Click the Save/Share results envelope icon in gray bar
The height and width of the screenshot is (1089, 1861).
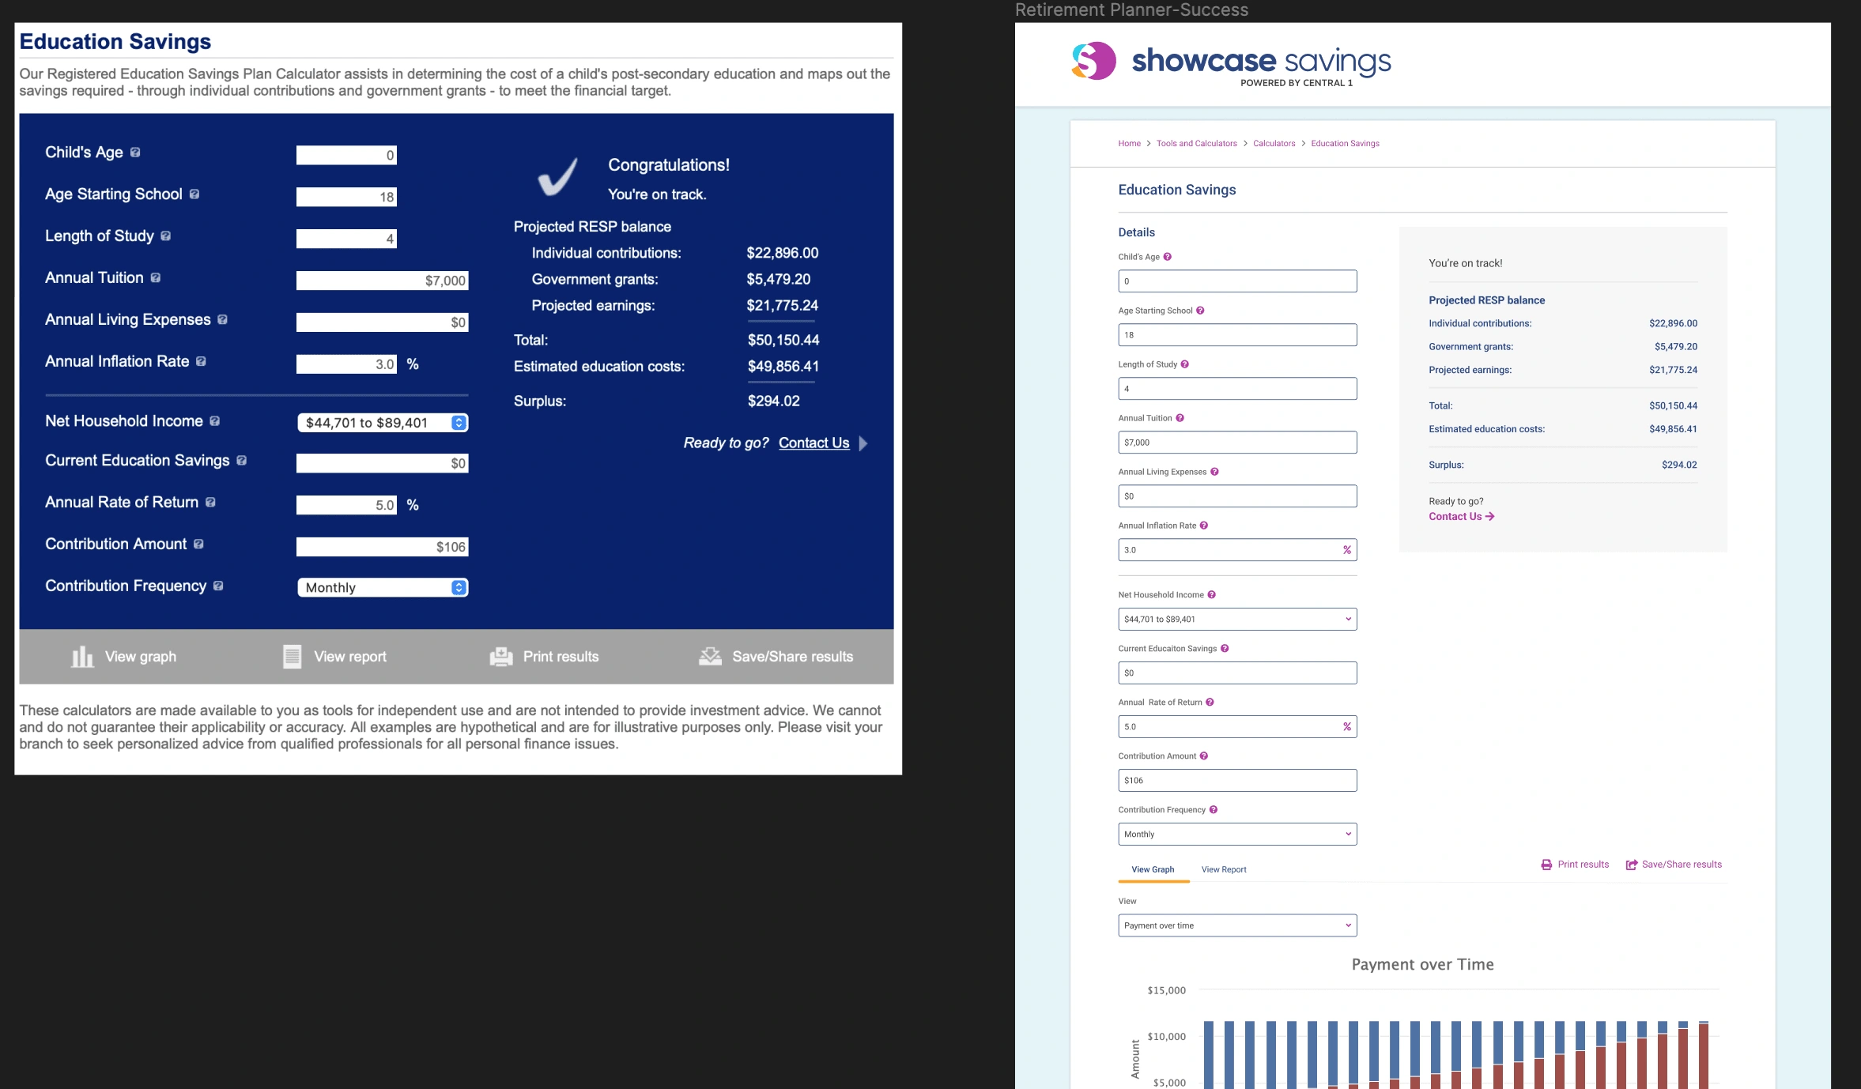(x=710, y=657)
